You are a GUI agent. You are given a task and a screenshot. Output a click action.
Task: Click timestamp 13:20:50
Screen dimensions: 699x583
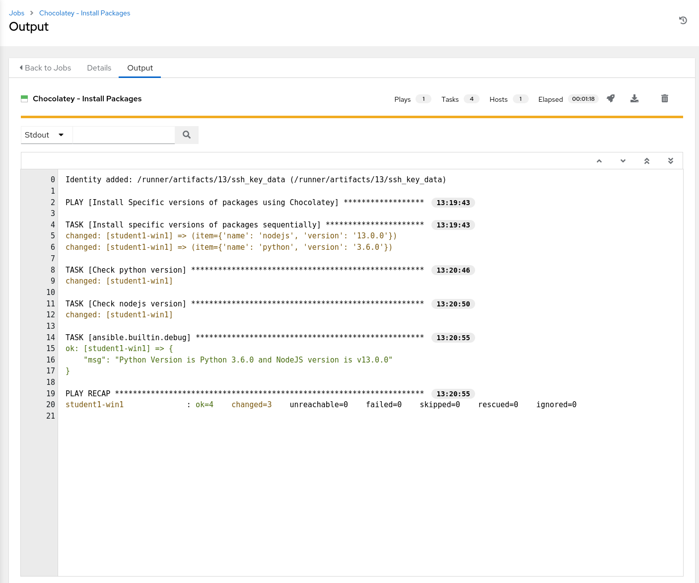click(453, 304)
